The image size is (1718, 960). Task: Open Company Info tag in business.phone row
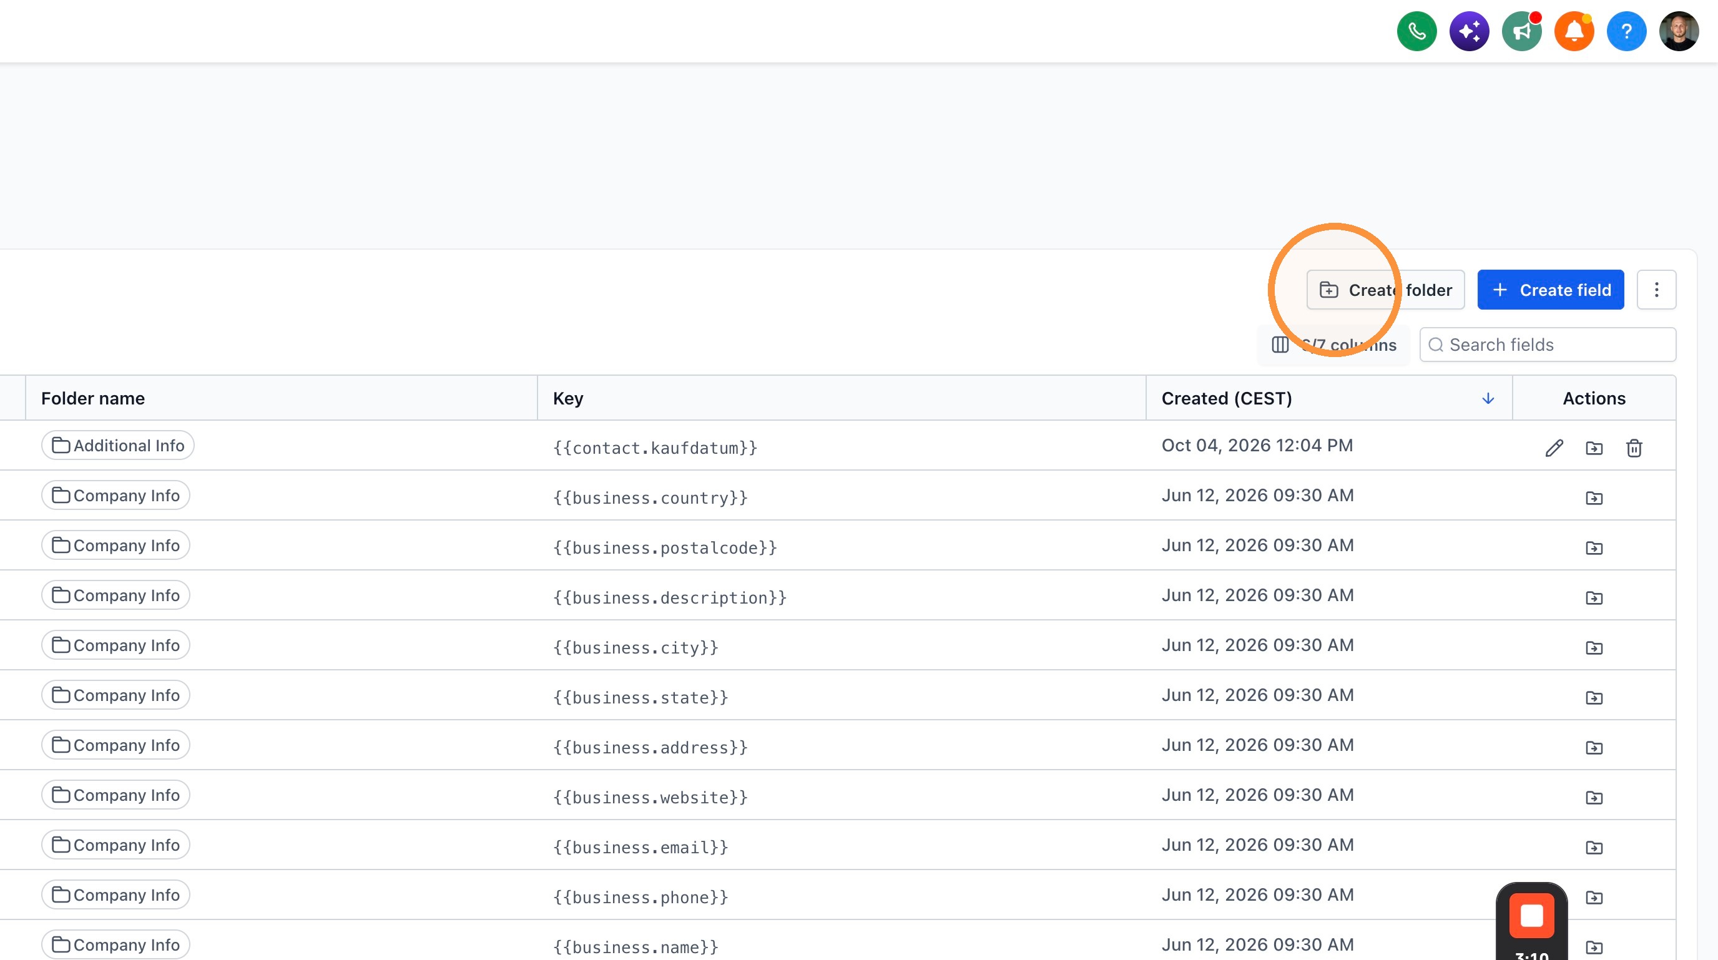pyautogui.click(x=116, y=894)
